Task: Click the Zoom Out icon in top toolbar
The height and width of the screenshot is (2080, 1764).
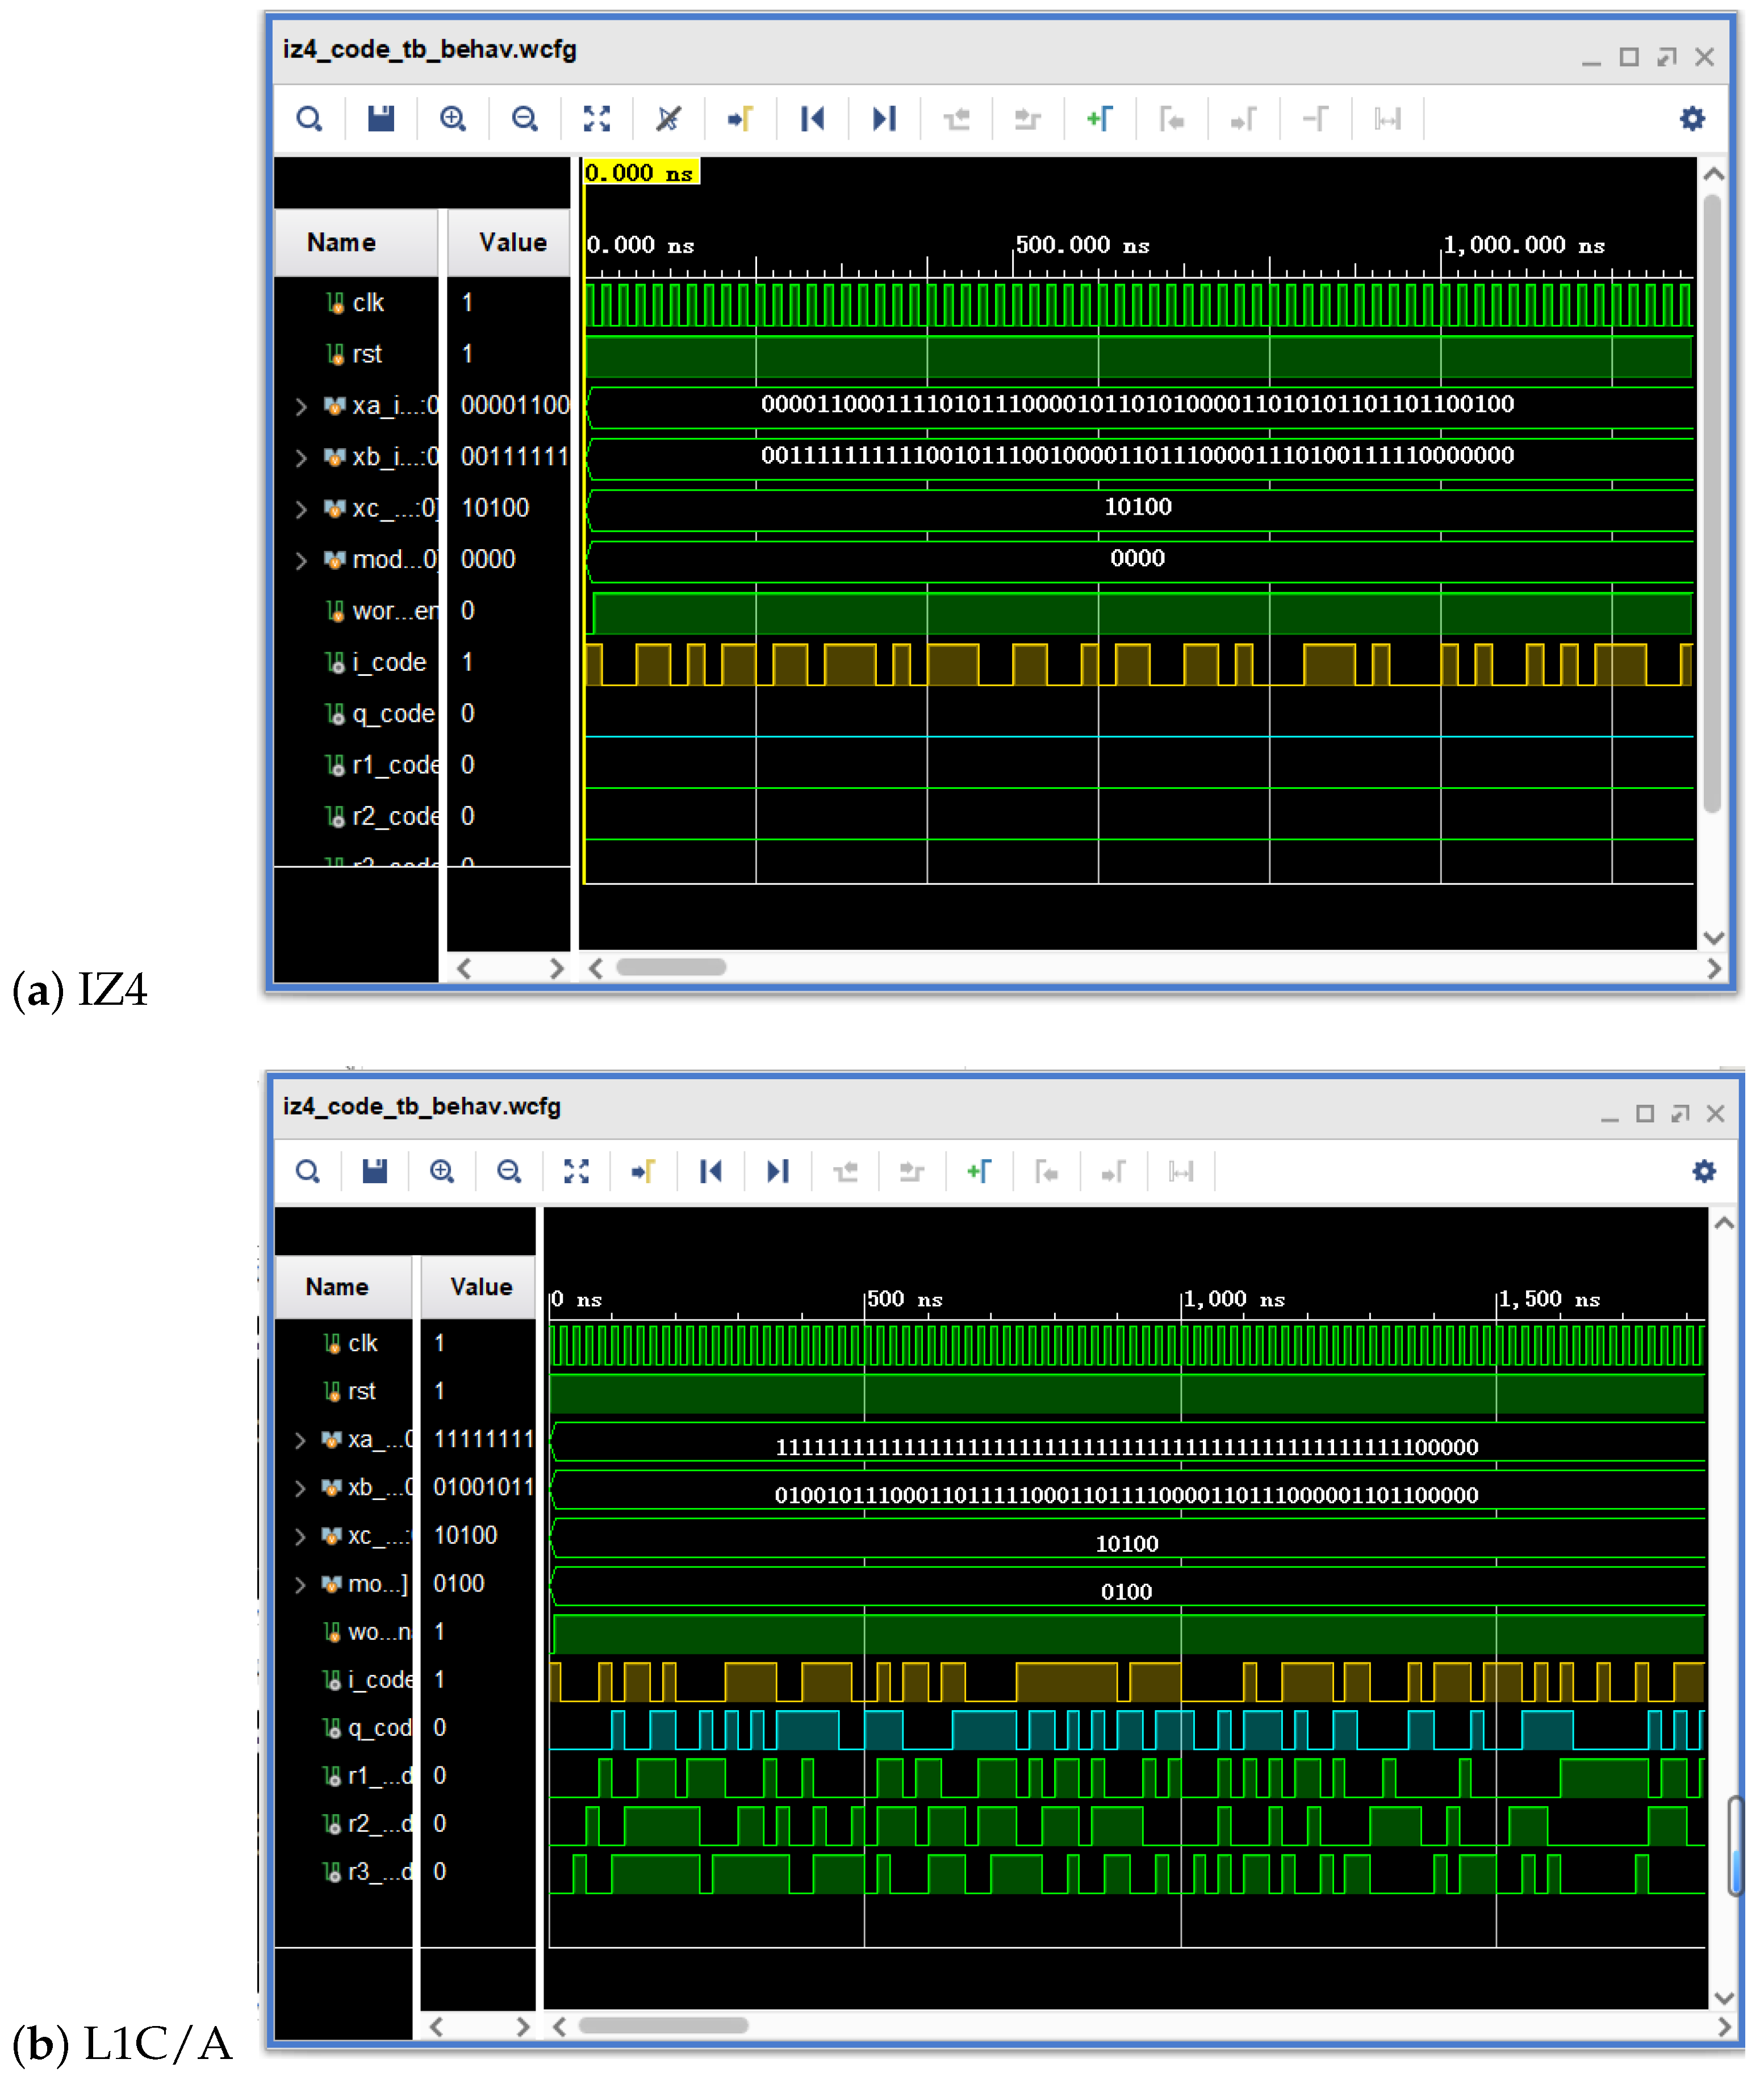Action: (524, 119)
